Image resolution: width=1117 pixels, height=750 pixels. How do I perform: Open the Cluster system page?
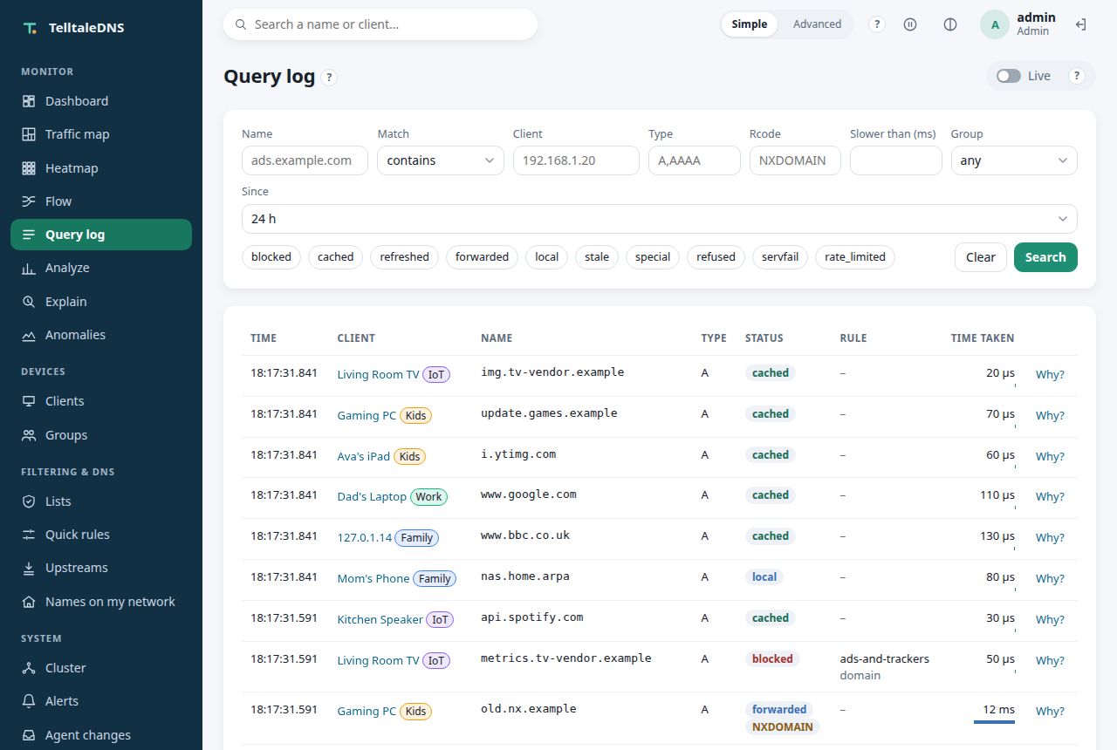pos(101,668)
